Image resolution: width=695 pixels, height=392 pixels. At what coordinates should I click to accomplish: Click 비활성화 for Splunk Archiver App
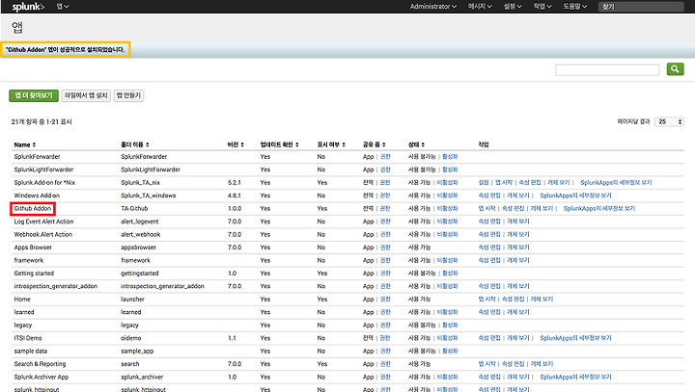coord(447,377)
